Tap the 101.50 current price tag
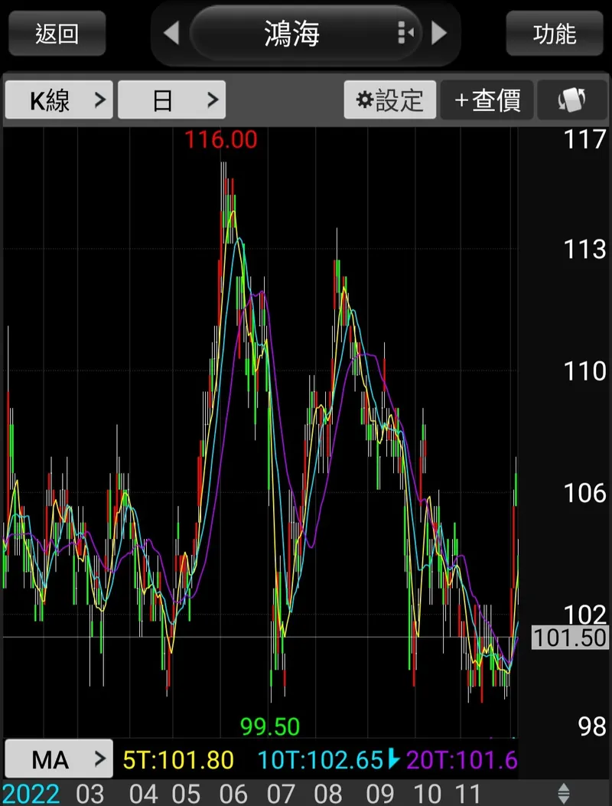This screenshot has width=612, height=806. [570, 638]
